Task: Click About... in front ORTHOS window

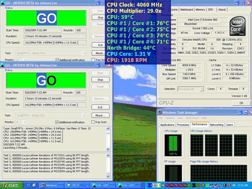Action: point(100,115)
